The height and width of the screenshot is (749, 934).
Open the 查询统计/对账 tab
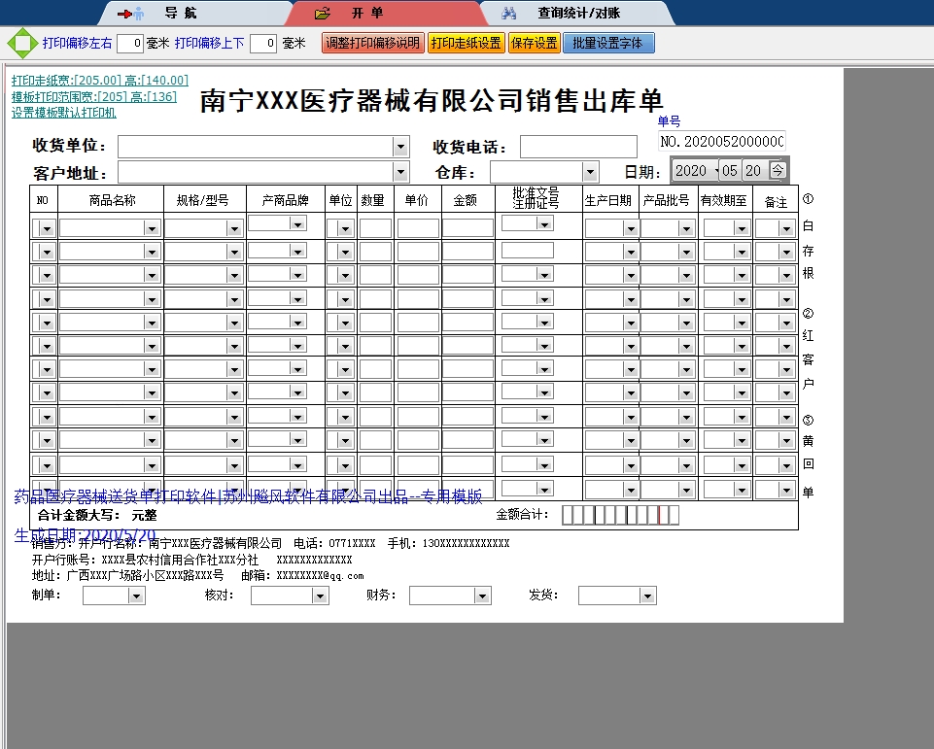coord(578,14)
